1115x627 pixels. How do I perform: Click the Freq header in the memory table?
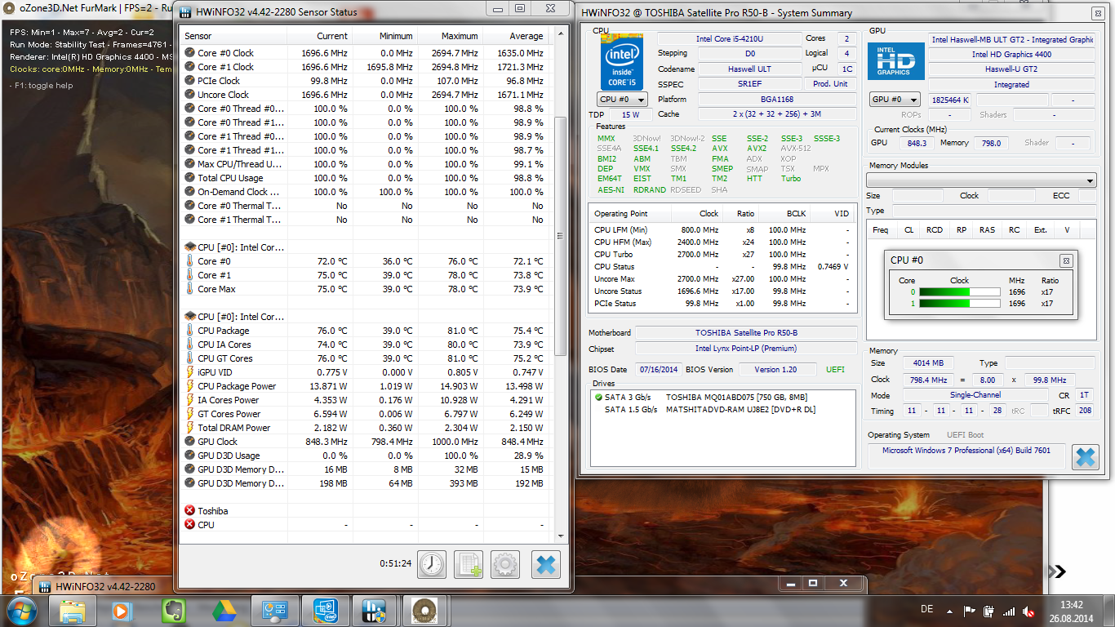tap(881, 230)
